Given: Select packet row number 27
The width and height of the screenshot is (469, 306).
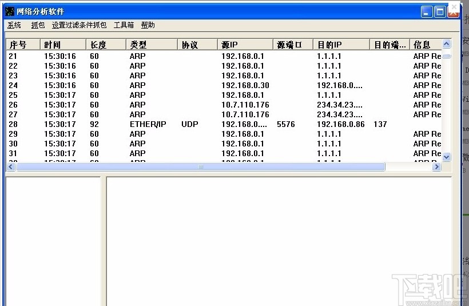Looking at the screenshot, I should click(224, 114).
